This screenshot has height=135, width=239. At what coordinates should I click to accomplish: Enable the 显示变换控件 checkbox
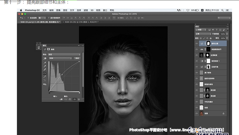pos(49,18)
